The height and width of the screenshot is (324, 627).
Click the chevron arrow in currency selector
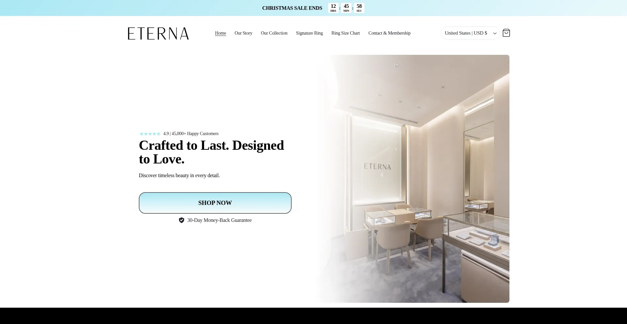495,33
